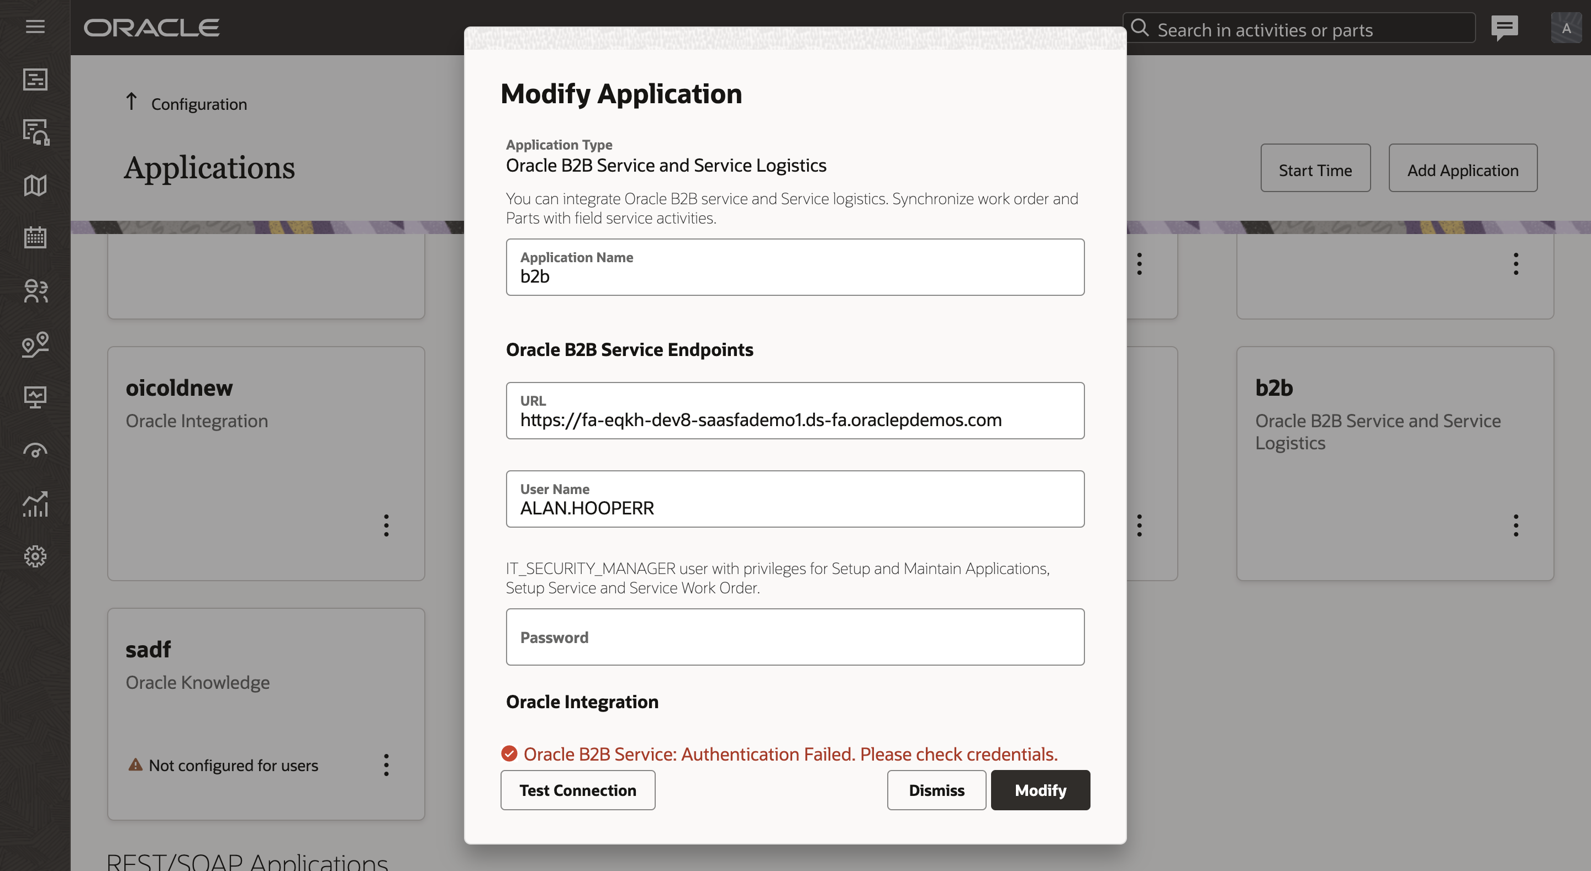Open options menu on oicoldnew card
The height and width of the screenshot is (871, 1591).
click(386, 525)
